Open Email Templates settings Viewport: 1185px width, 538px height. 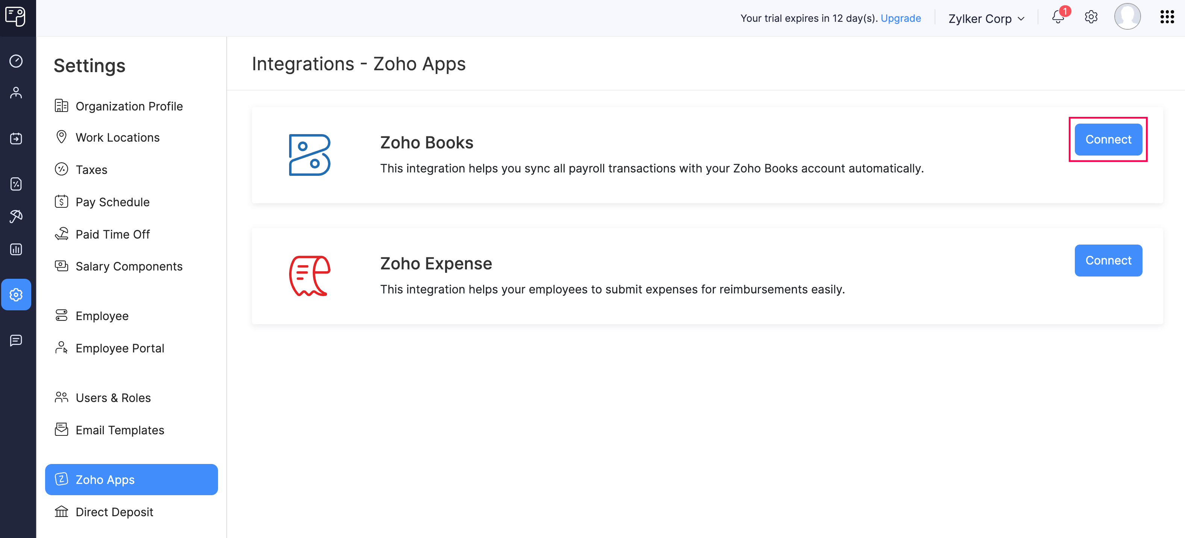(x=120, y=430)
